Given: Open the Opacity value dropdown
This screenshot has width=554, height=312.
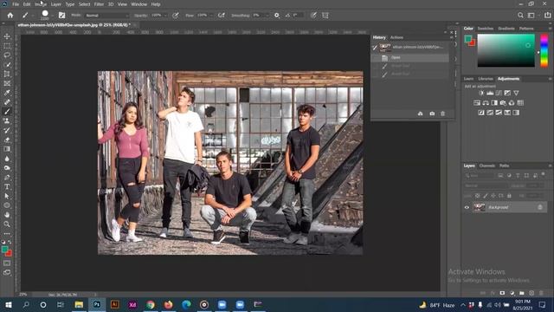Looking at the screenshot, I should (x=165, y=16).
